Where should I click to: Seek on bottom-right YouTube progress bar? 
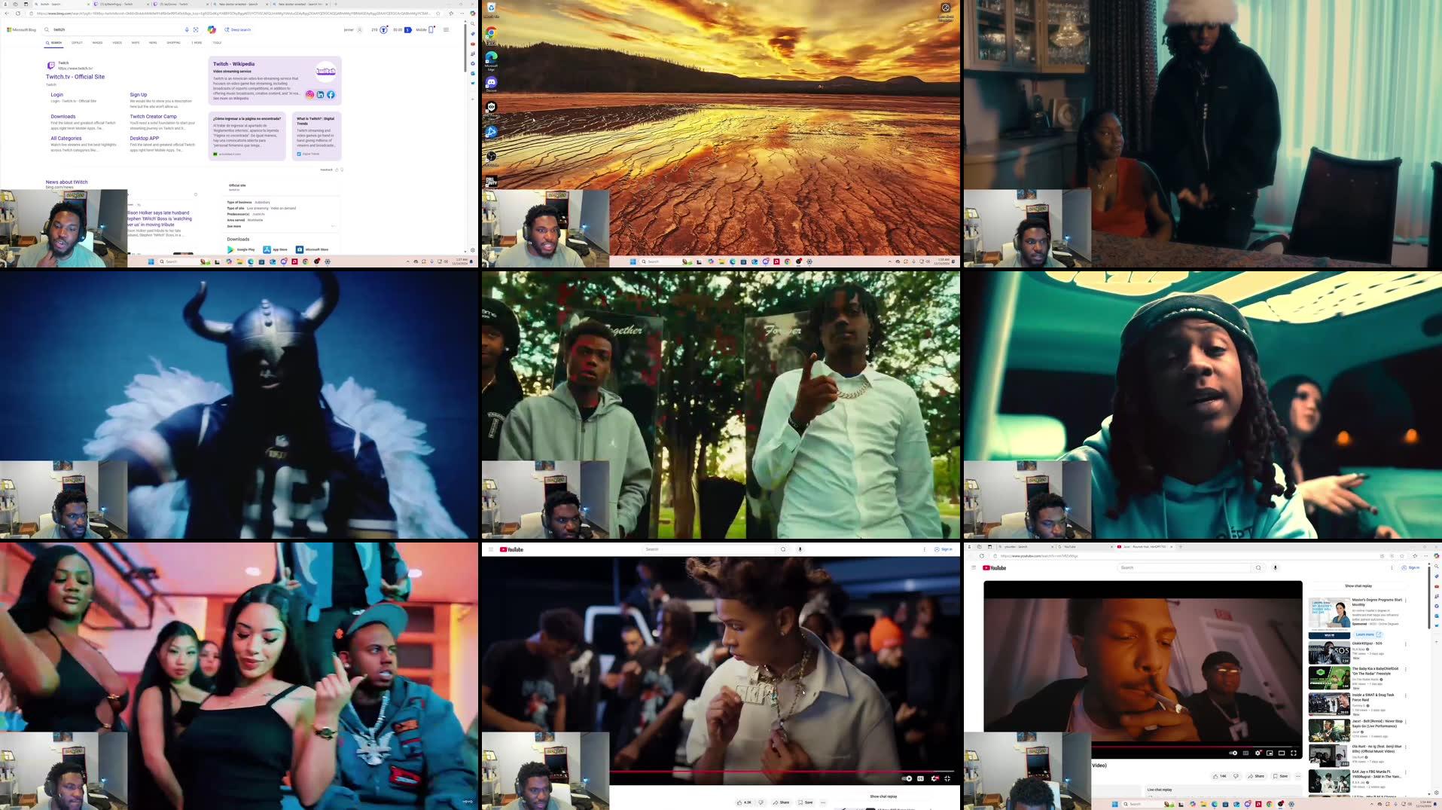(x=1197, y=746)
